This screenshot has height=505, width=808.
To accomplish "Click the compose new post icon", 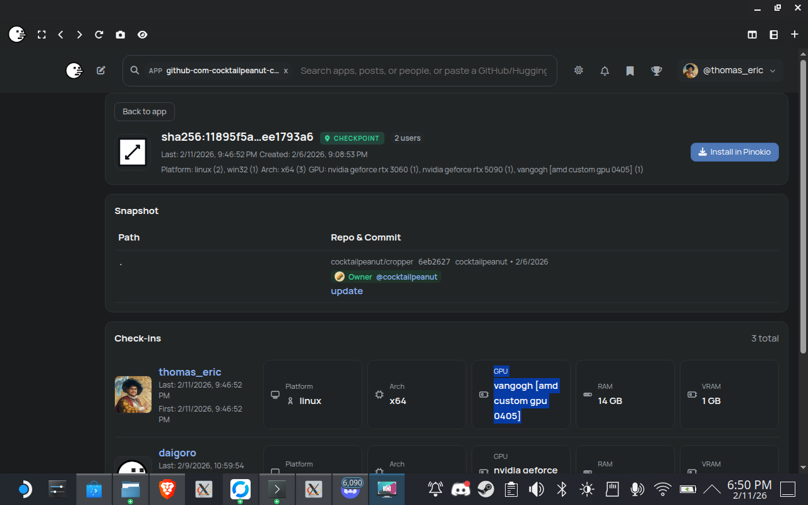I will click(x=101, y=71).
